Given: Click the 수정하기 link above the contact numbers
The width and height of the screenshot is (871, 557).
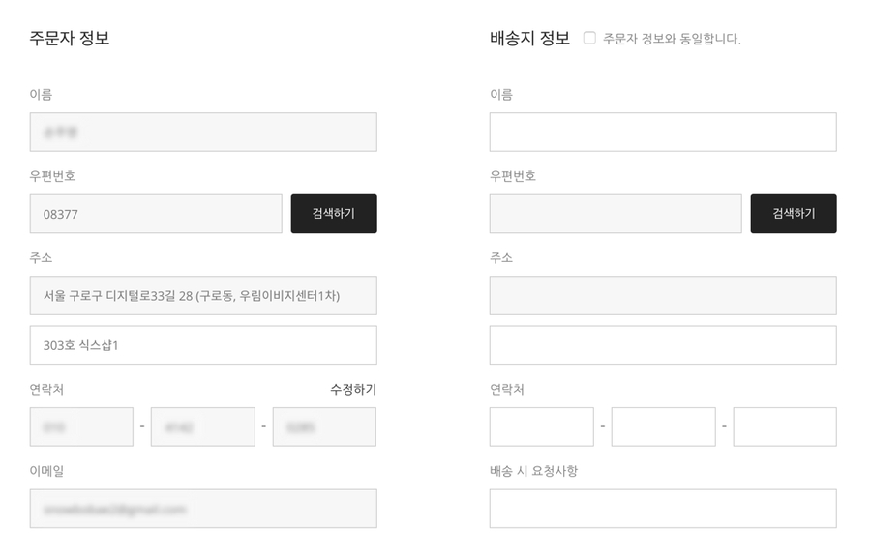Looking at the screenshot, I should coord(353,390).
